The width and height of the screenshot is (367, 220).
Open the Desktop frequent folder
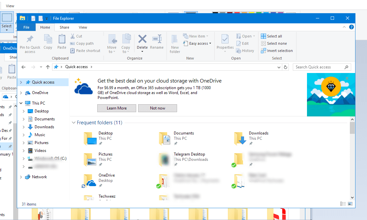click(98, 138)
